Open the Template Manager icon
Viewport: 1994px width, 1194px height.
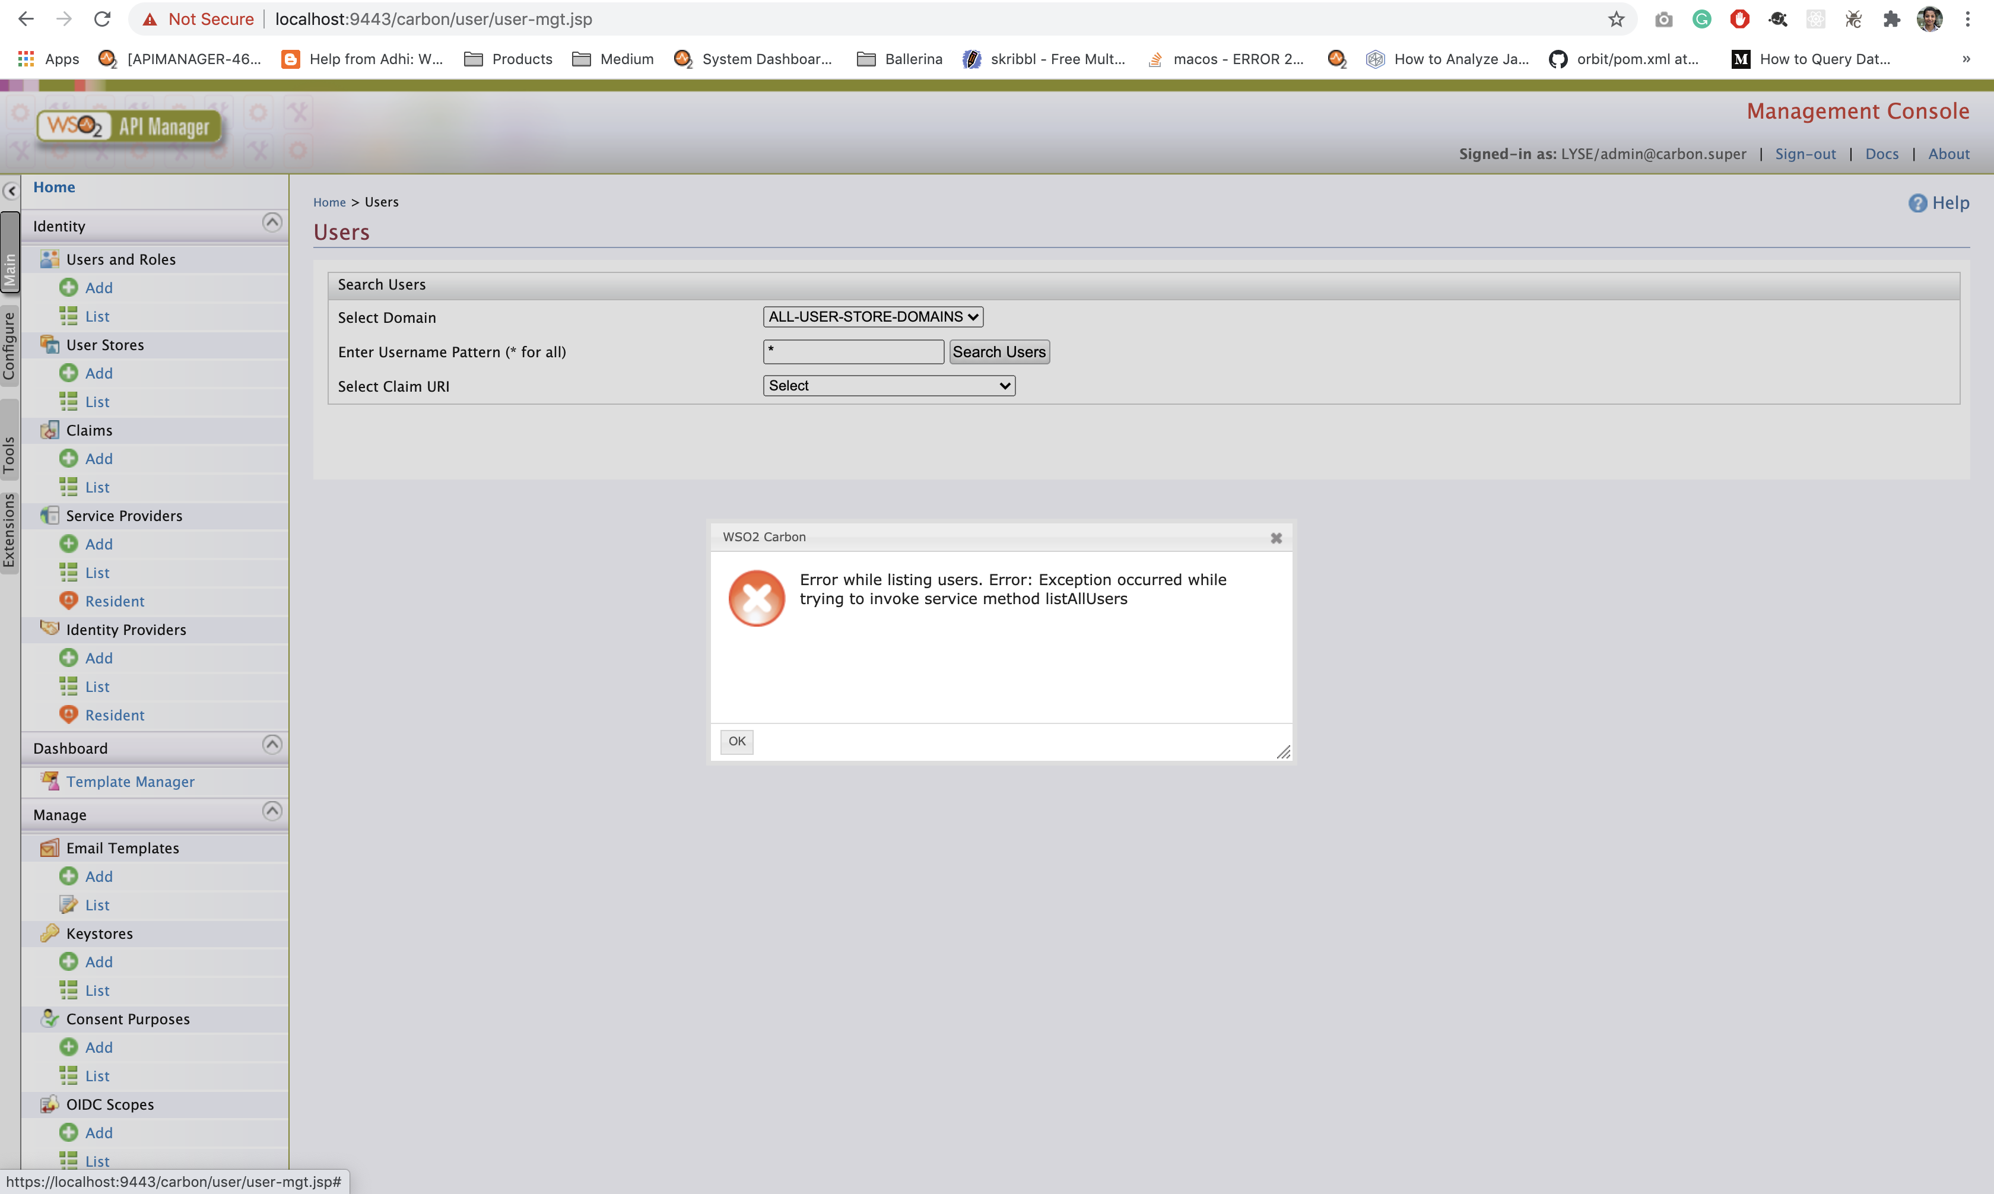point(50,780)
